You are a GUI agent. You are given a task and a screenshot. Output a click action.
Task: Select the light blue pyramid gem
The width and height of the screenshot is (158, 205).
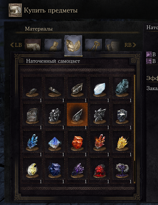coord(55,141)
